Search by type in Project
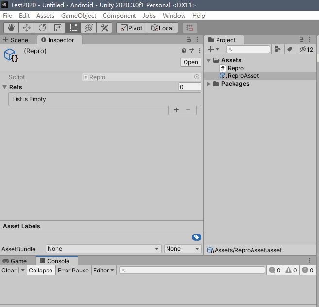 [278, 49]
